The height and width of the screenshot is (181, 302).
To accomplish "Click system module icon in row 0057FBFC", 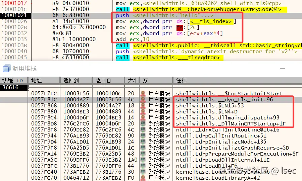I will pos(143,166).
